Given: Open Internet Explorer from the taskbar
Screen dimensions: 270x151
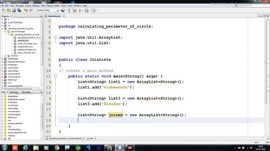Looking at the screenshot, I should pos(25,148).
